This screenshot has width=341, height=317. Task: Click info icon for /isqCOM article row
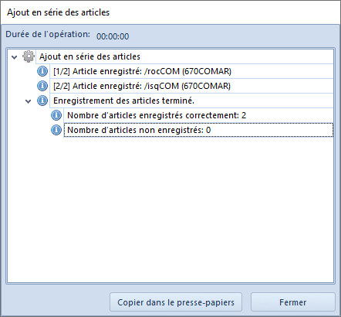click(42, 86)
